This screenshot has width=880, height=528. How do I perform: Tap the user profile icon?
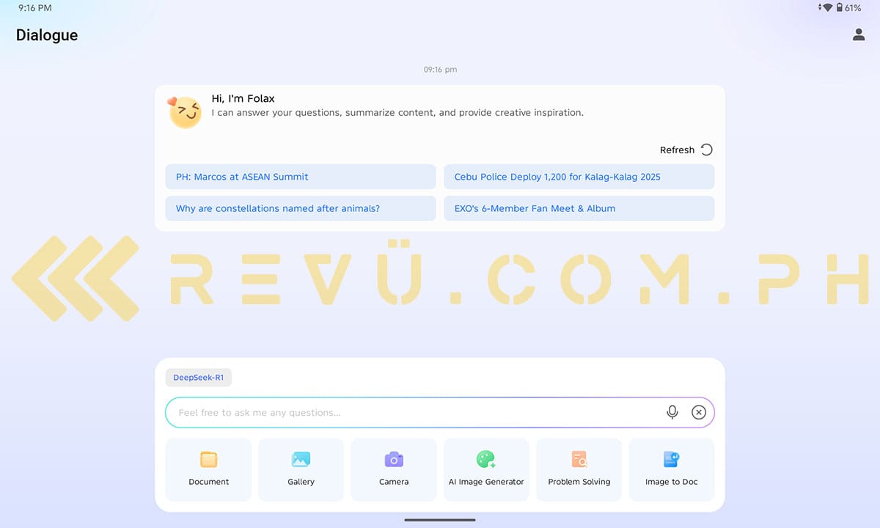(859, 34)
